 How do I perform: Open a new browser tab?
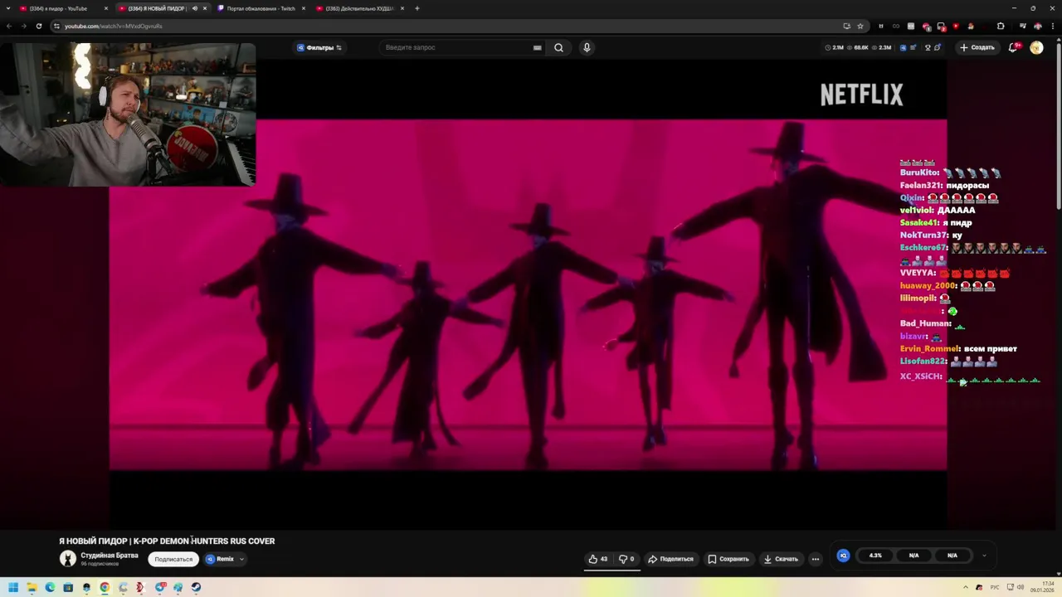click(x=417, y=8)
